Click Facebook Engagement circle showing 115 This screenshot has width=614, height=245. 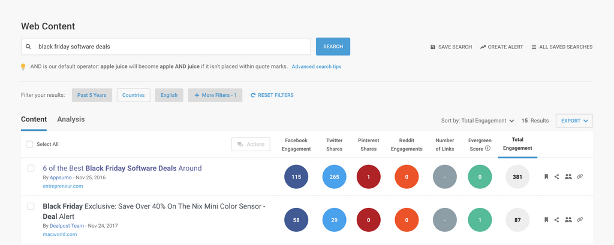coord(296,177)
